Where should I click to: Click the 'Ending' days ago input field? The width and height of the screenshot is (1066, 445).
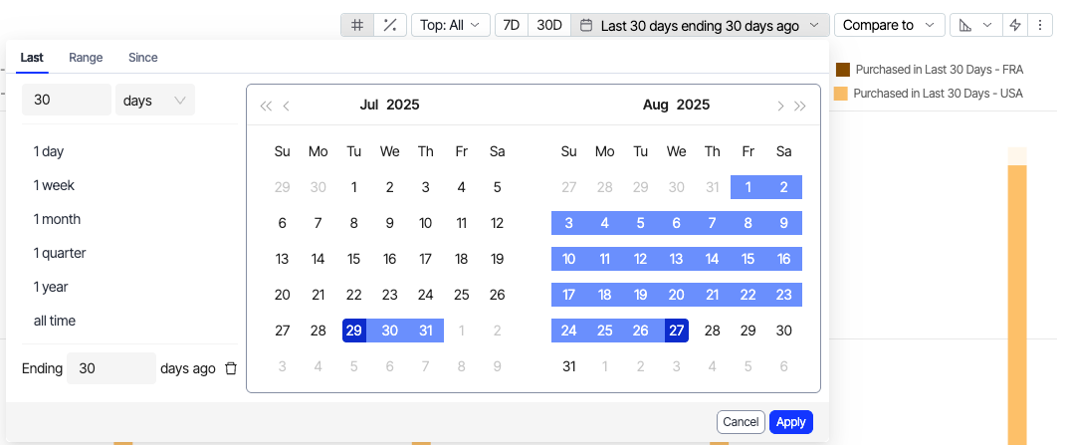[110, 368]
